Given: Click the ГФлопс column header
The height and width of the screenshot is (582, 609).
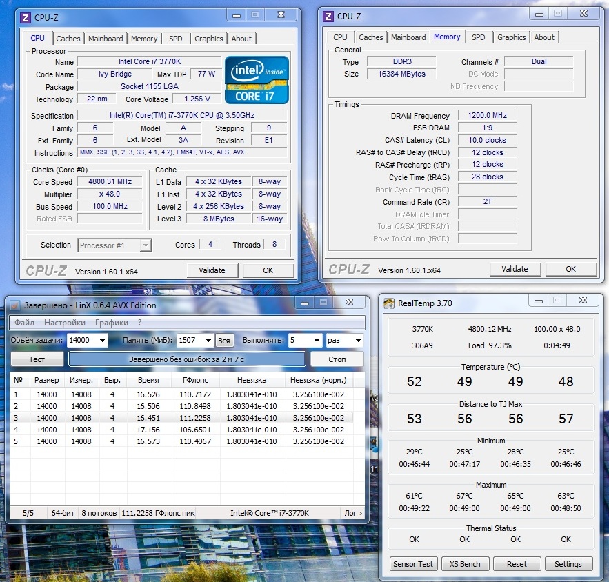Looking at the screenshot, I should pos(195,380).
